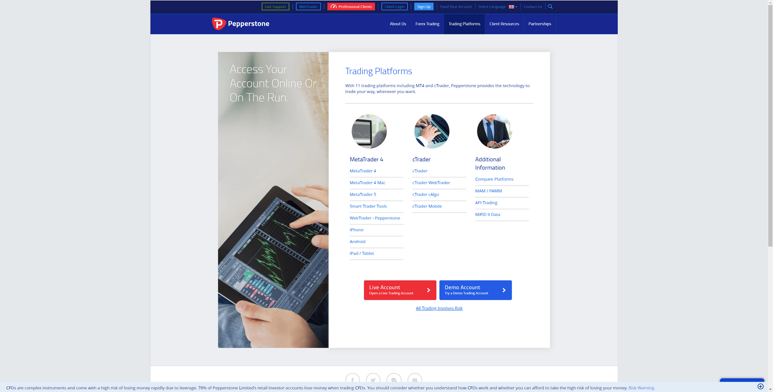Open the Trading Platforms menu

pos(464,24)
